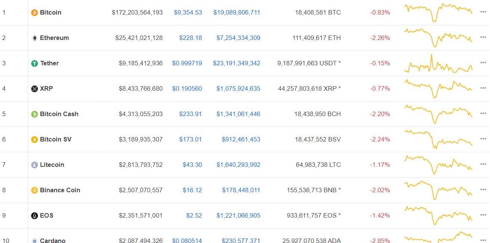
Task: Click the EOS black logo icon
Action: click(x=34, y=216)
